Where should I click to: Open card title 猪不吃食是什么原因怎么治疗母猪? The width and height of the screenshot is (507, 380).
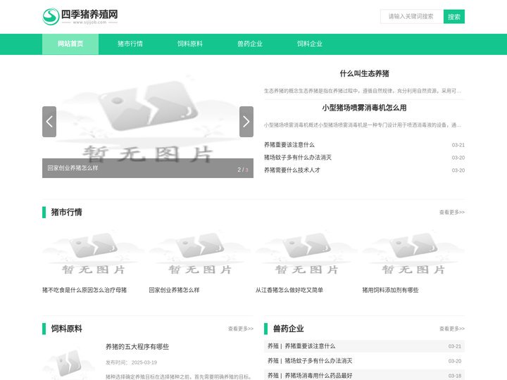coord(84,290)
